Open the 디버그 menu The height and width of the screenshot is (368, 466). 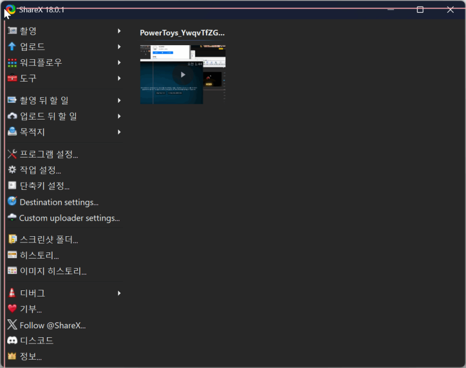pos(65,293)
